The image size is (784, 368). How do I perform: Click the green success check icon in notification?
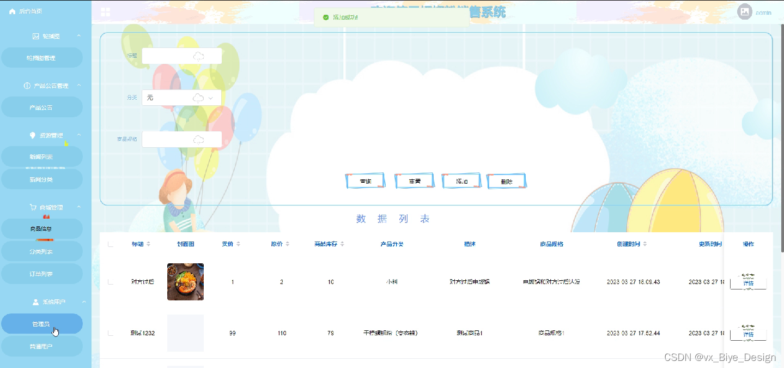pyautogui.click(x=326, y=17)
